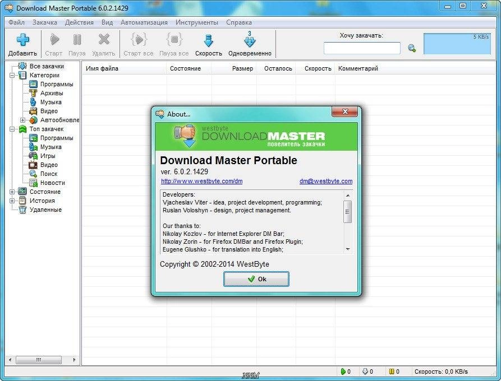Select Видео under Топ закачек

coord(49,165)
